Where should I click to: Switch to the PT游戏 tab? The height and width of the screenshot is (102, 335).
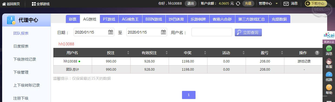pos(109,19)
